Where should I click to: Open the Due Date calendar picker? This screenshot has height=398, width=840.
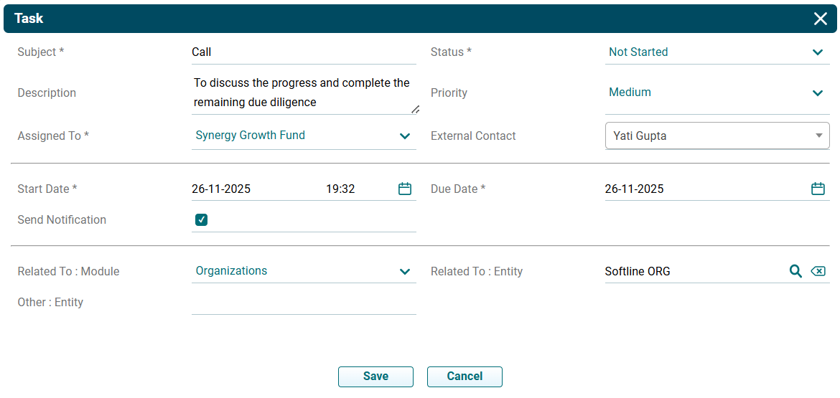click(x=818, y=189)
